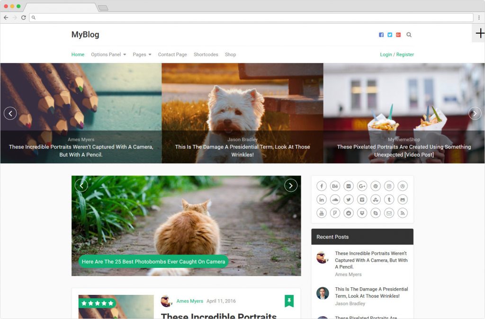Open the RSS feed icon
The width and height of the screenshot is (485, 319).
[403, 213]
